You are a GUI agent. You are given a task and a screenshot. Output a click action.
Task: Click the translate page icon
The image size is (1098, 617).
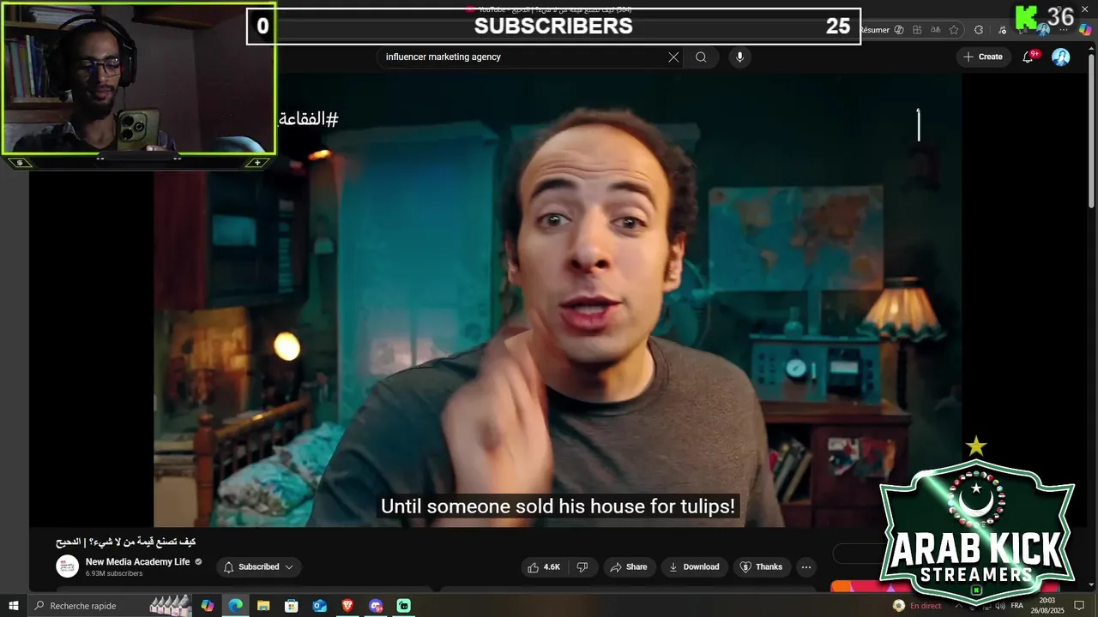(935, 30)
